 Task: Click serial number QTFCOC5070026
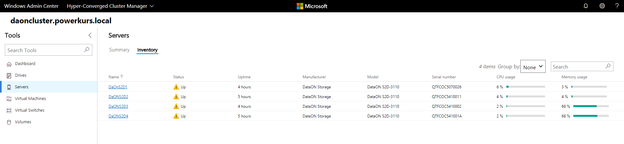tap(447, 87)
